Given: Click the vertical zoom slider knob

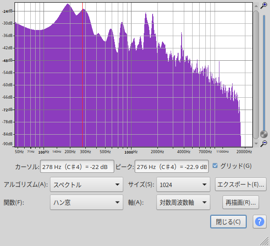Looking at the screenshot, I should click(264, 134).
